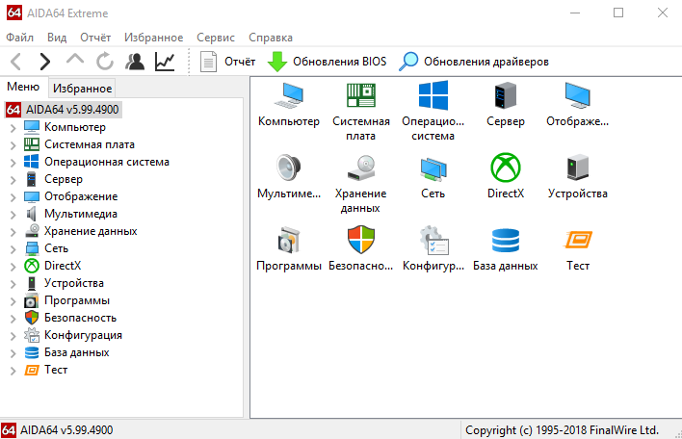Expand the Операционная система tree node

tap(13, 163)
